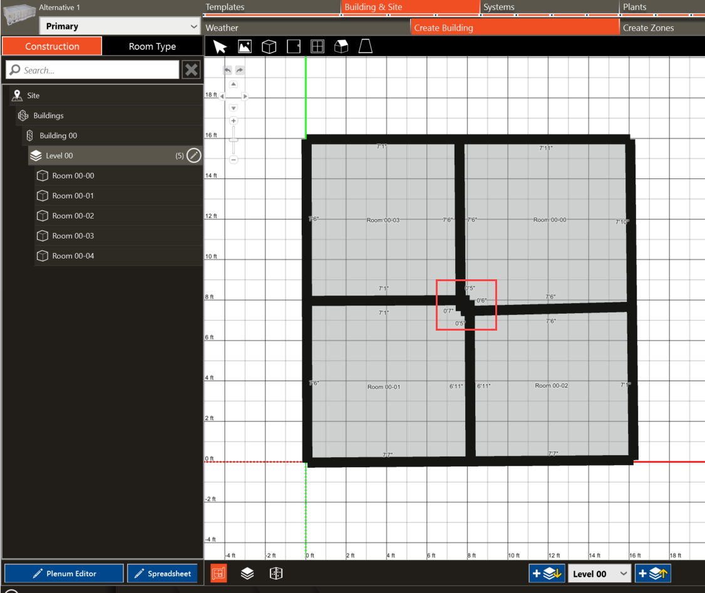The image size is (705, 593).
Task: Click the Level 00 layers icon
Action: [36, 155]
